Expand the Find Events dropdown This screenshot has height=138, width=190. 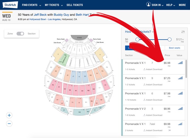point(31,5)
